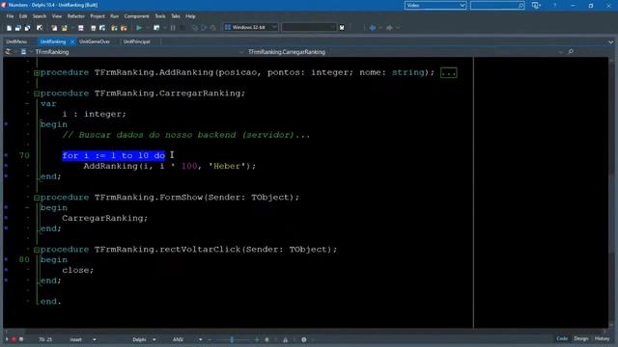Image resolution: width=618 pixels, height=347 pixels.
Task: Select the Code view tab
Action: [562, 338]
